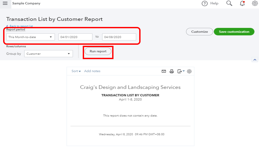Click the Run report button
This screenshot has height=158, width=259.
point(98,51)
